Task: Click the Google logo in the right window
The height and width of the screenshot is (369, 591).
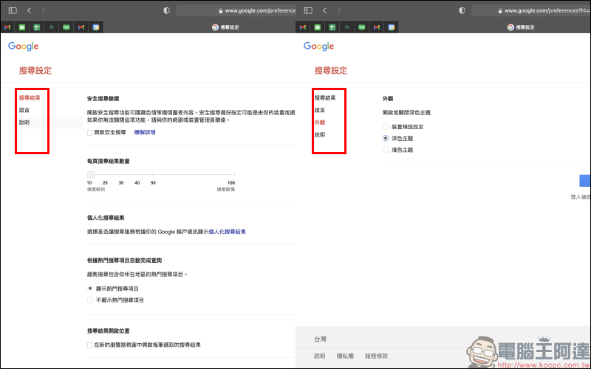Action: [319, 46]
